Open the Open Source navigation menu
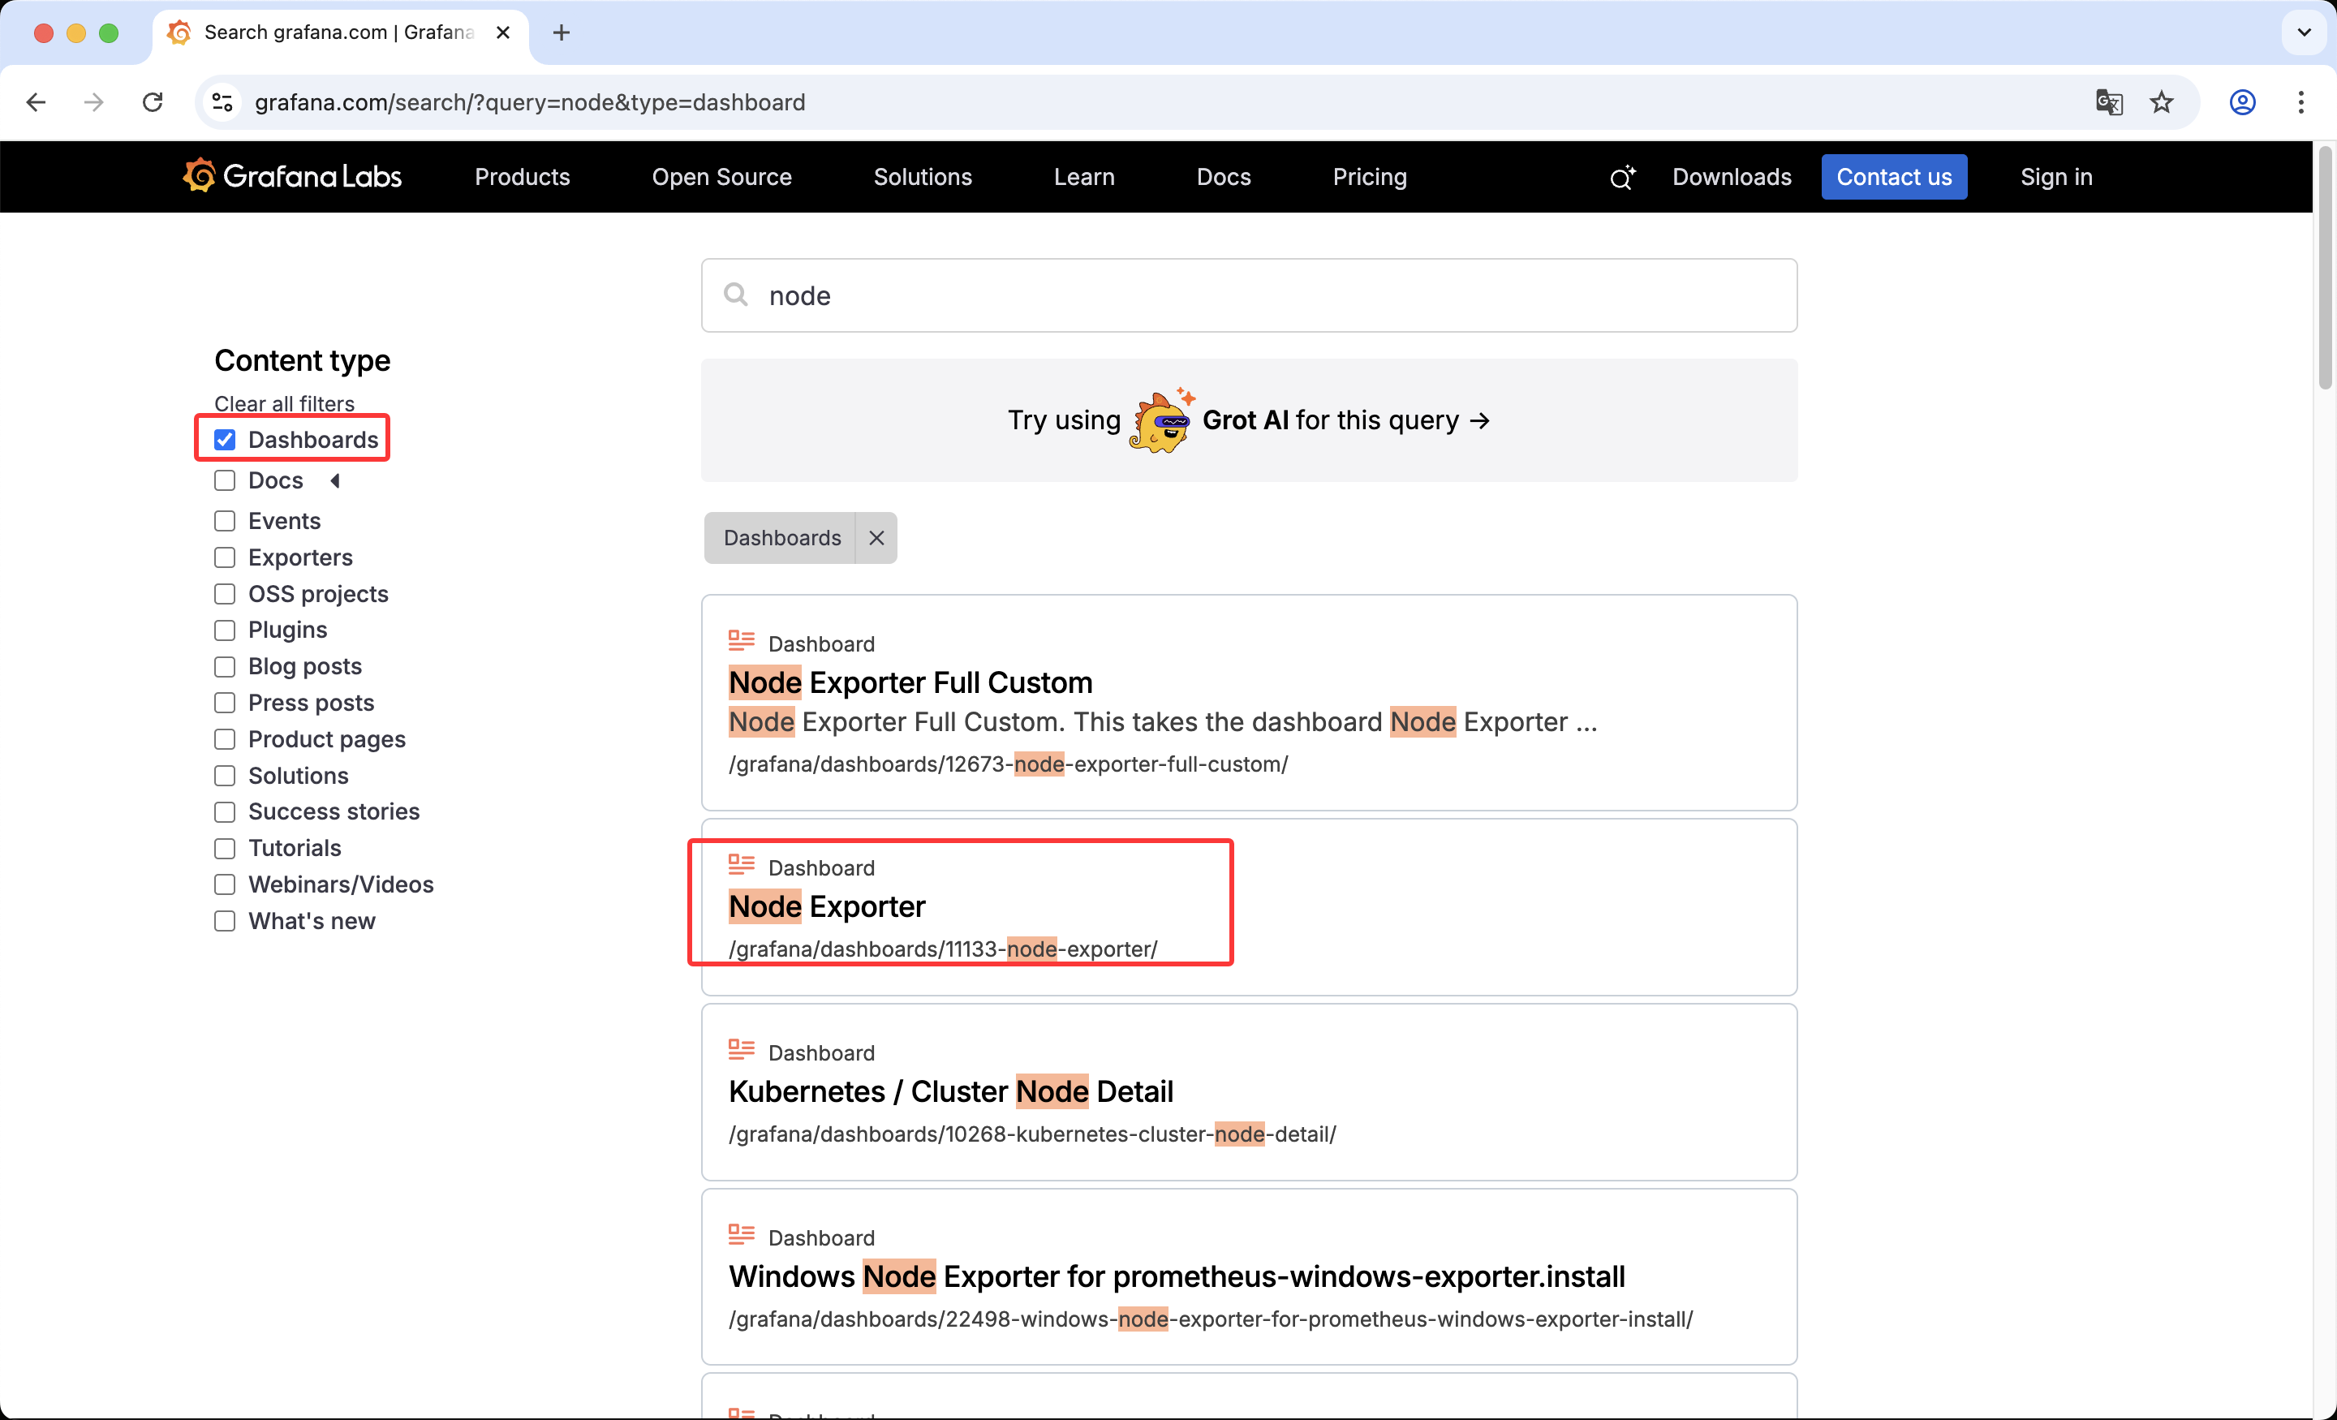The image size is (2337, 1420). click(721, 178)
